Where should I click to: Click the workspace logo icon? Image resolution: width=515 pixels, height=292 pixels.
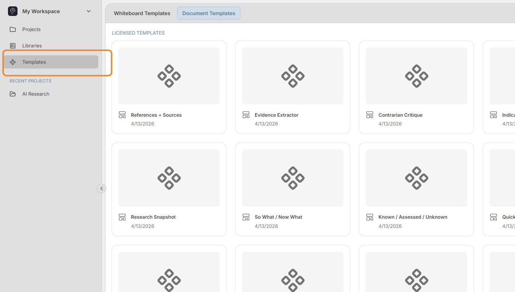tap(13, 11)
